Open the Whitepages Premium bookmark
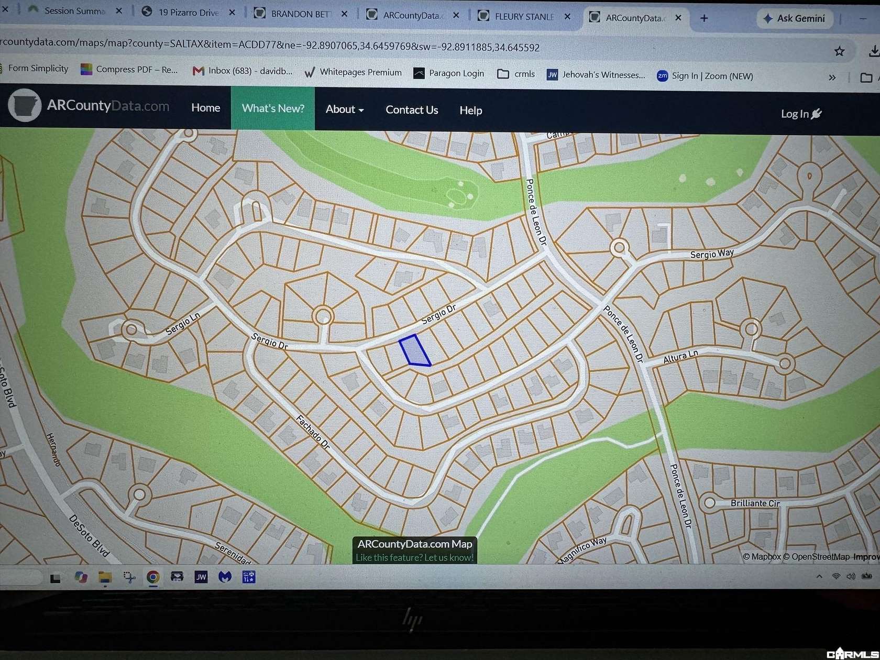 [x=353, y=72]
